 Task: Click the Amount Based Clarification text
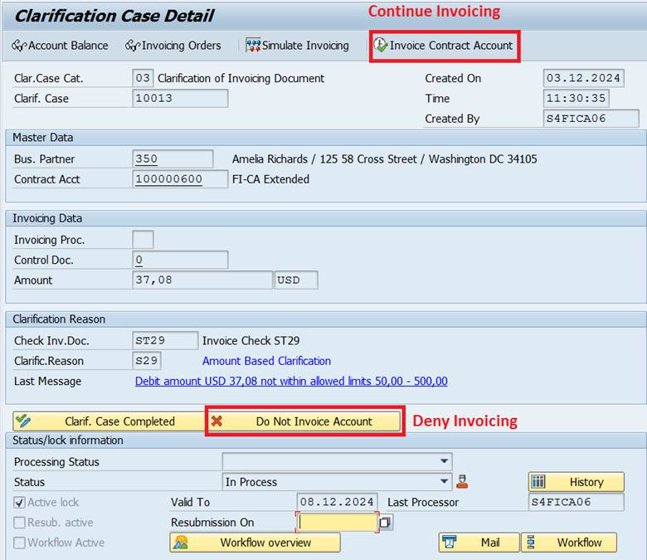point(266,361)
